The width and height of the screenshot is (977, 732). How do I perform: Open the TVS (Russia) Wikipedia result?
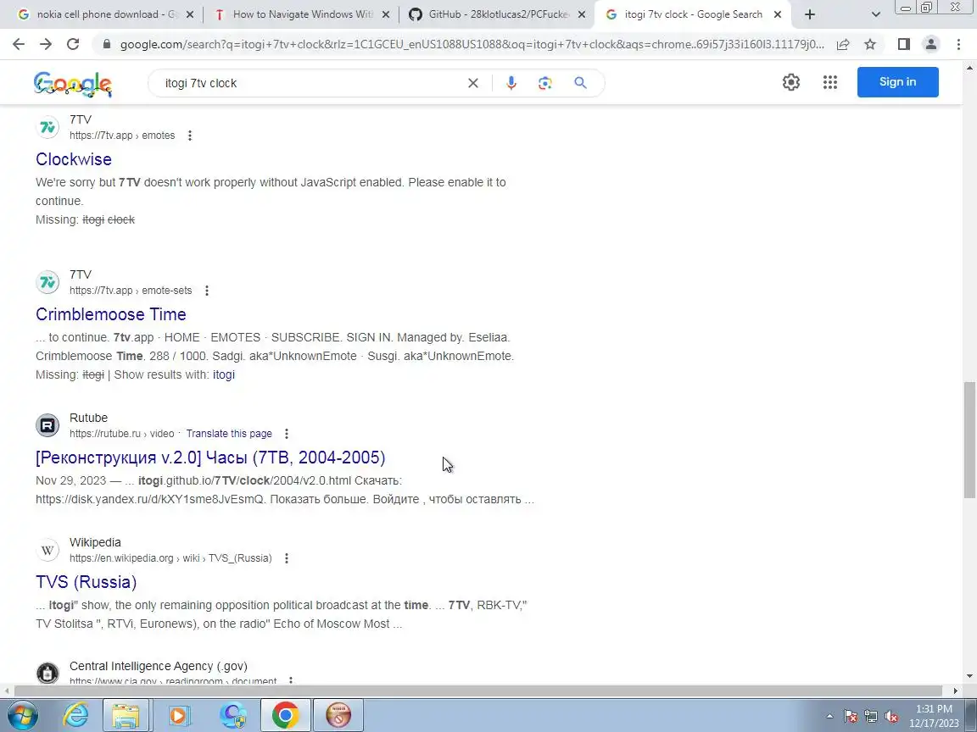(x=86, y=582)
